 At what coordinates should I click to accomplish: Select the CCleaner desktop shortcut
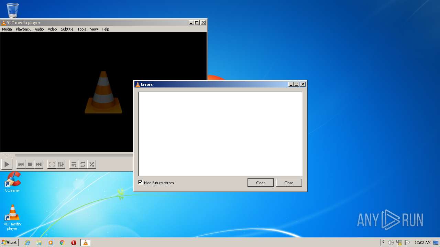[x=12, y=182]
